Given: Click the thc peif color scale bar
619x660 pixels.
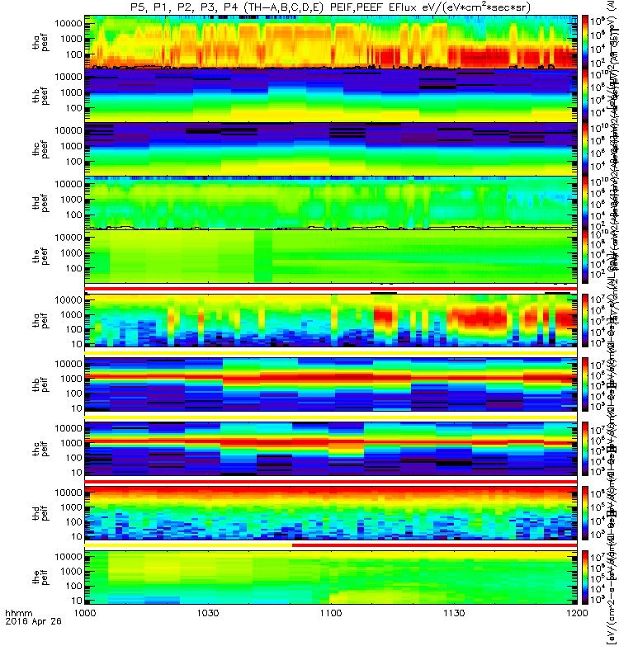Looking at the screenshot, I should [585, 449].
